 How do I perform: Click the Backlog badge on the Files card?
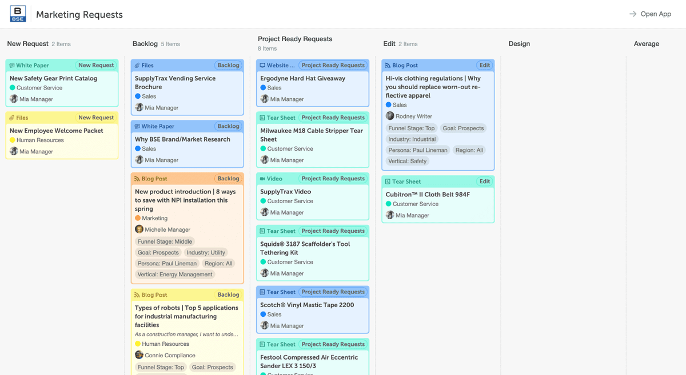[228, 65]
